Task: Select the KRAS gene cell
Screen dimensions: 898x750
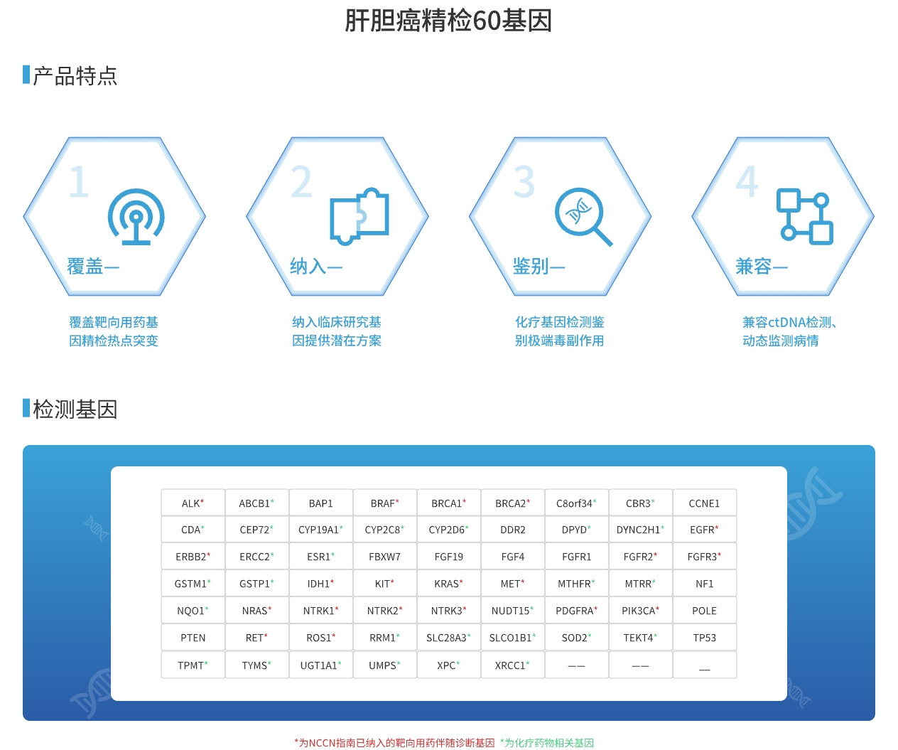Action: point(448,584)
